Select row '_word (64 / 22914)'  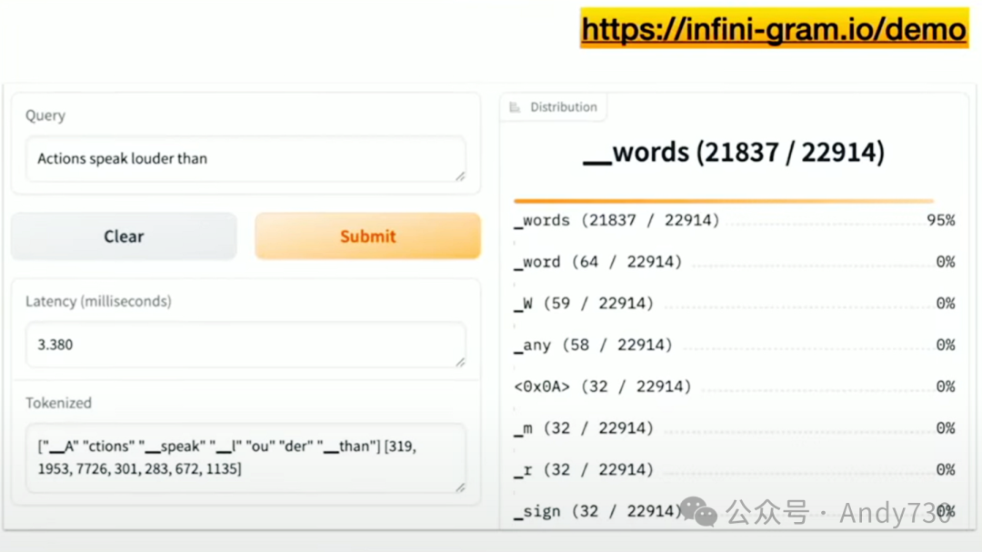click(734, 262)
